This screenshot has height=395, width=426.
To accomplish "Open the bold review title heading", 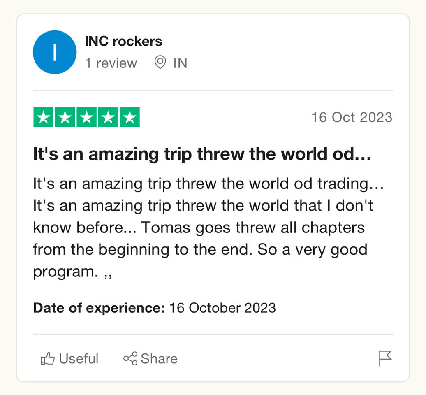I will (202, 155).
